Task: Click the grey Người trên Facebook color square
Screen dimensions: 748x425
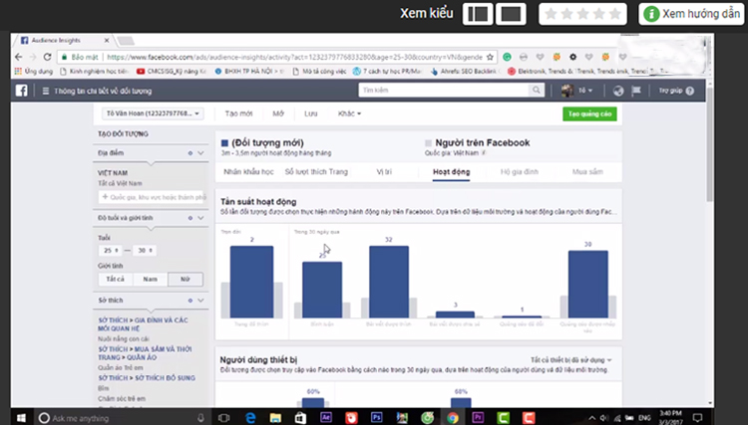Action: coord(429,142)
